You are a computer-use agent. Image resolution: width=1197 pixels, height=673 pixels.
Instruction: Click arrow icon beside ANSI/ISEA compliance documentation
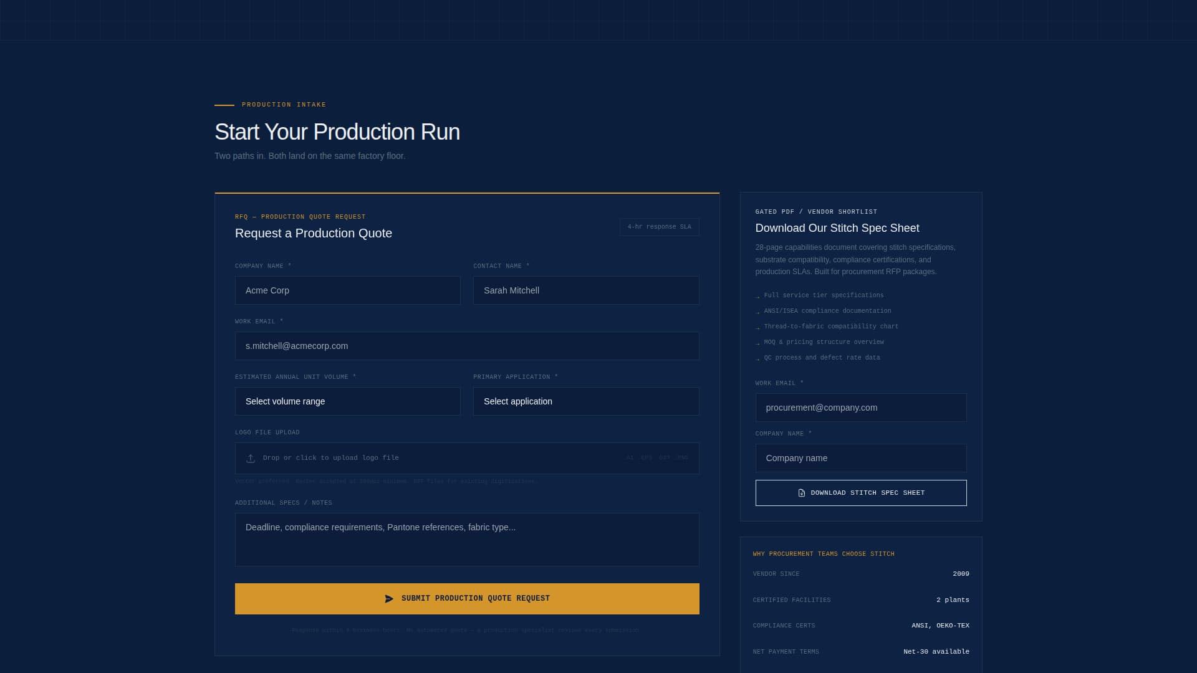point(758,312)
